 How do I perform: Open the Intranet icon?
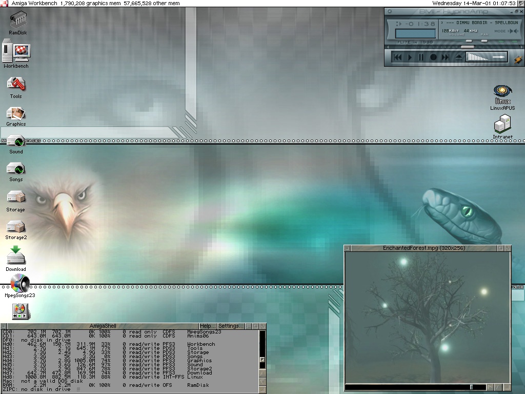tap(502, 124)
